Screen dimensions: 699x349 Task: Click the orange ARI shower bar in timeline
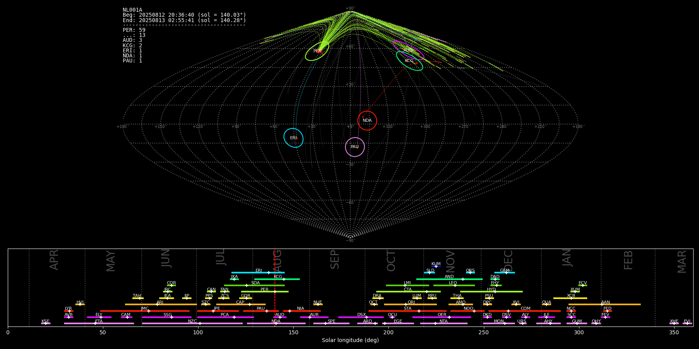point(161,304)
